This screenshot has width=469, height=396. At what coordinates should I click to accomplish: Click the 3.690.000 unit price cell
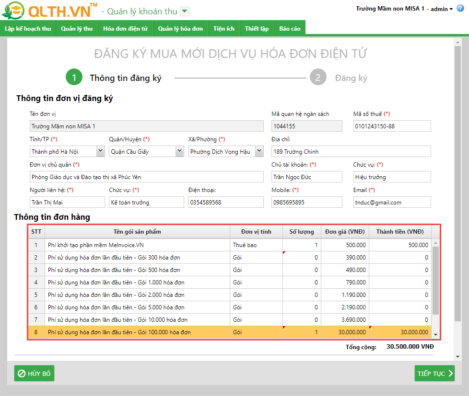[x=345, y=319]
